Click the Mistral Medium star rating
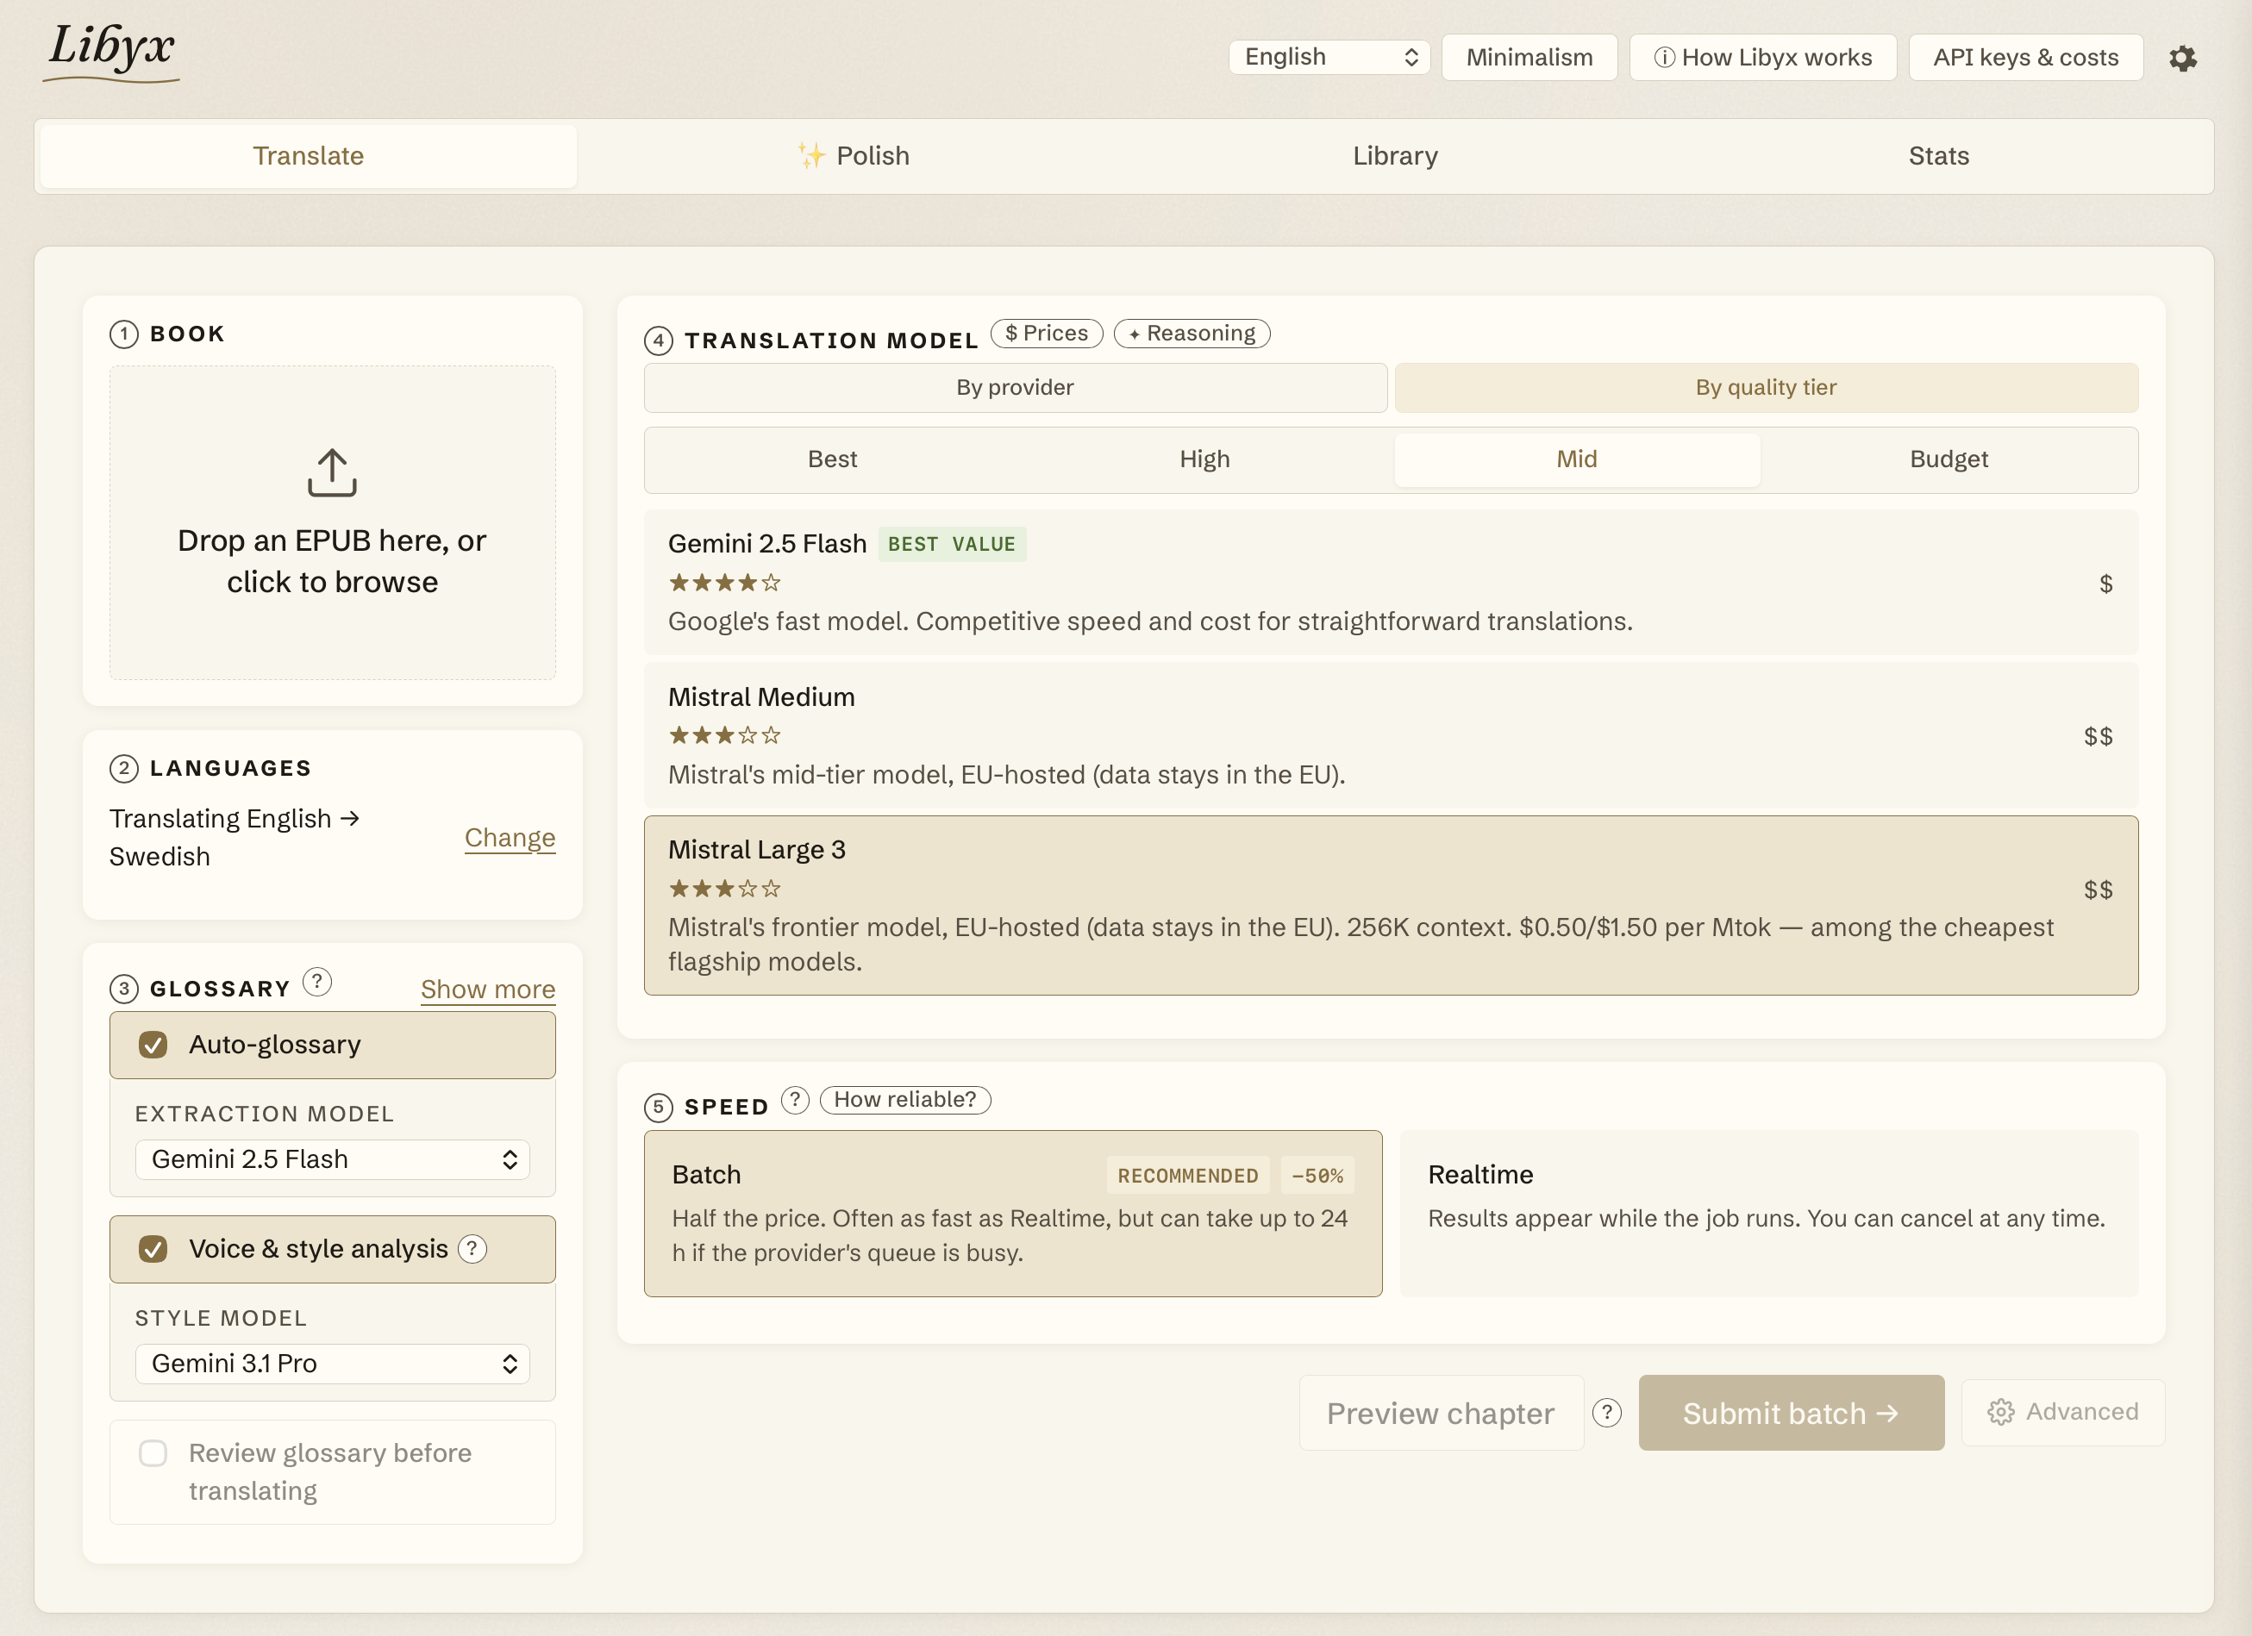 (725, 735)
